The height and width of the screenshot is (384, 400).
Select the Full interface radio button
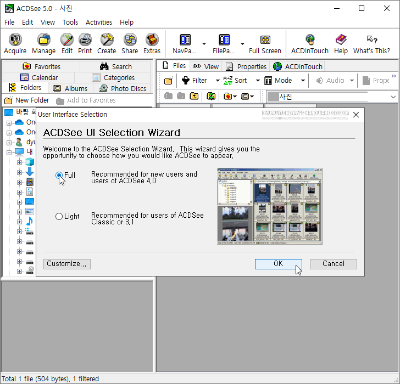(59, 175)
